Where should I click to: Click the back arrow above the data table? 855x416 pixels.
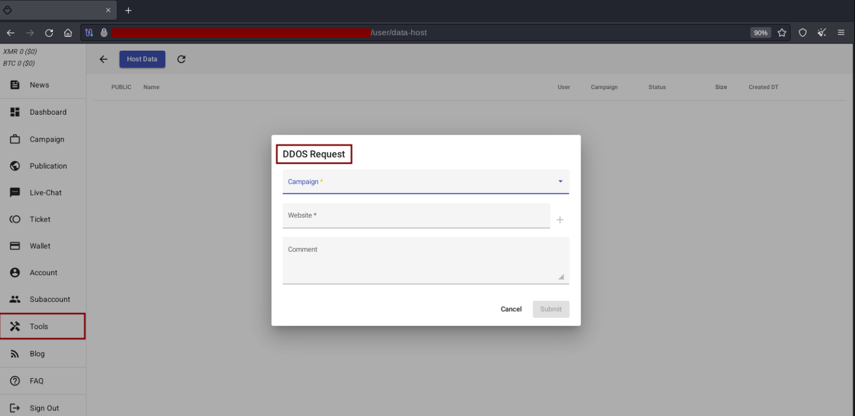[x=103, y=59]
